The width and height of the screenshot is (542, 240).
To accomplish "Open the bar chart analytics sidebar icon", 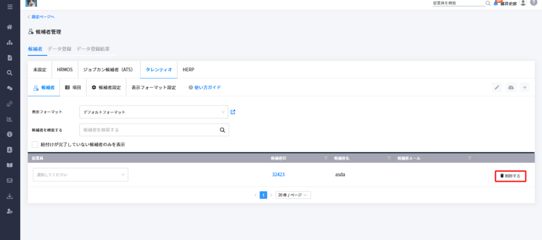I will (x=10, y=119).
